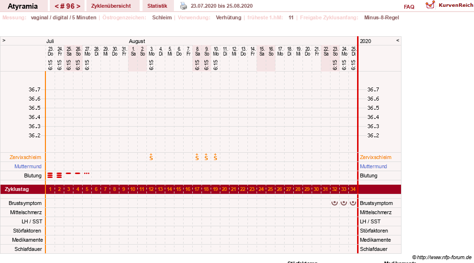Click the left Schlafdauer row label
This screenshot has height=263, width=474.
tap(28, 249)
